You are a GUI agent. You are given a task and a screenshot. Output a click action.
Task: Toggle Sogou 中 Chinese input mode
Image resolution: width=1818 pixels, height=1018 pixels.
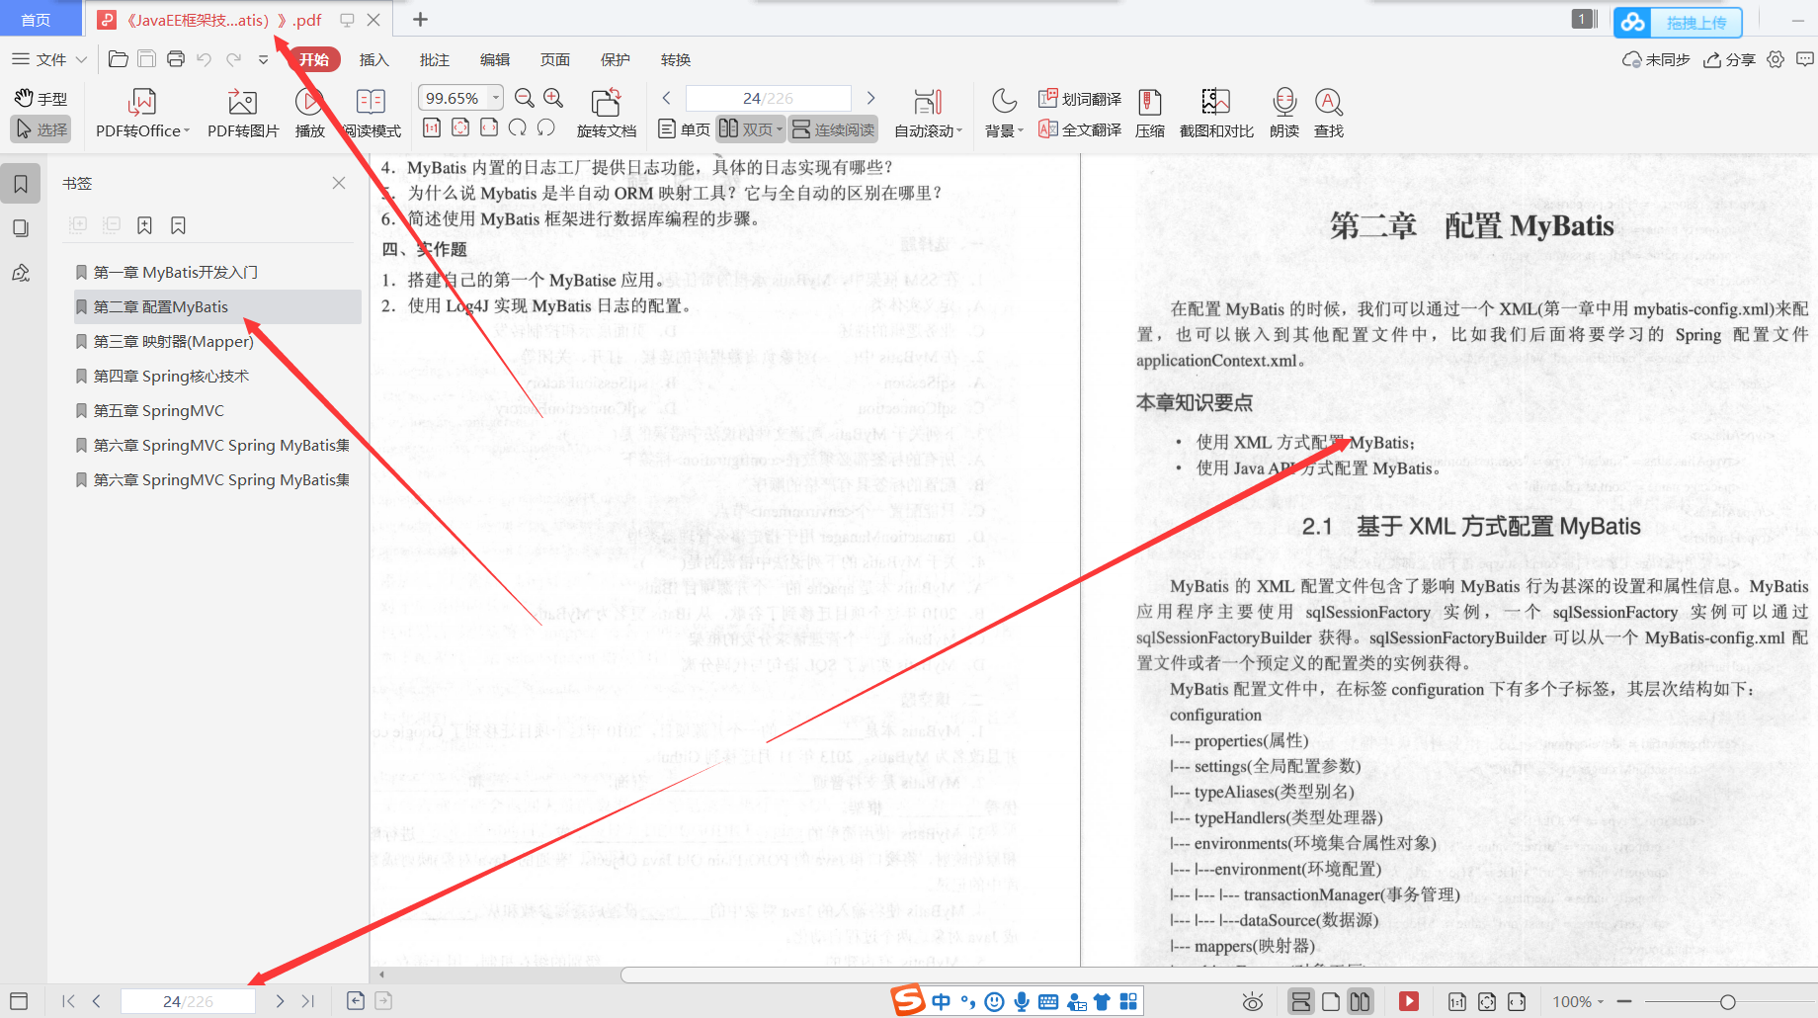pyautogui.click(x=941, y=1001)
